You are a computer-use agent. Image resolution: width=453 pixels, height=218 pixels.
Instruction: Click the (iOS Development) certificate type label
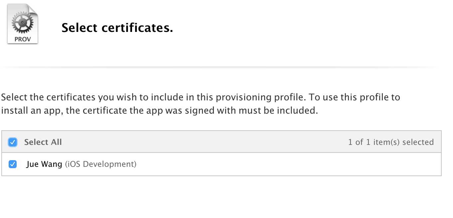click(x=100, y=164)
